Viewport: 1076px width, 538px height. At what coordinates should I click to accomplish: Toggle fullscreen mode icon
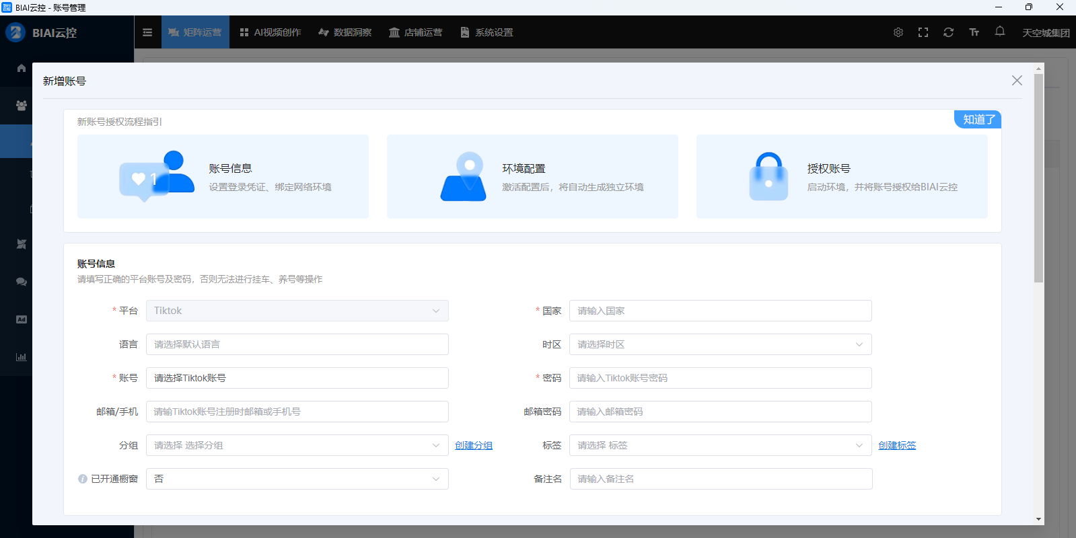click(x=923, y=32)
